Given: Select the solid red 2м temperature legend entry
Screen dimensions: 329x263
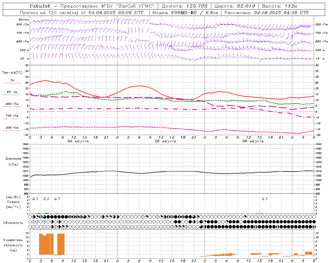Looking at the screenshot, I should click(12, 81).
